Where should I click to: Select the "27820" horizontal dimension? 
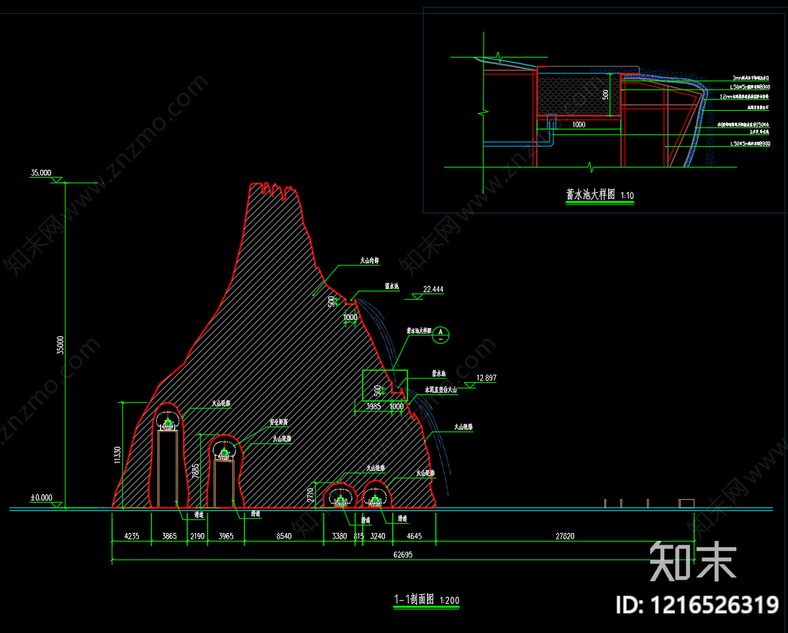coord(565,536)
